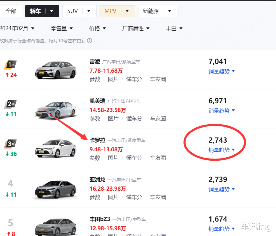Expand the SUV tab dropdown arrow

[x=89, y=11]
